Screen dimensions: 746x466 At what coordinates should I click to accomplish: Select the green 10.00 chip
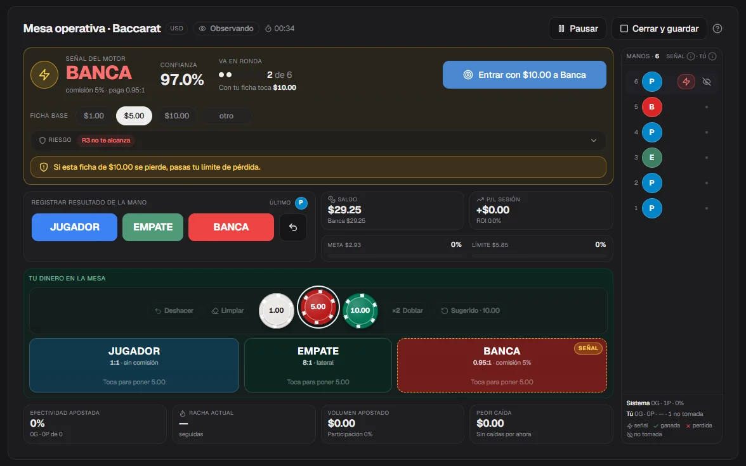pyautogui.click(x=360, y=311)
